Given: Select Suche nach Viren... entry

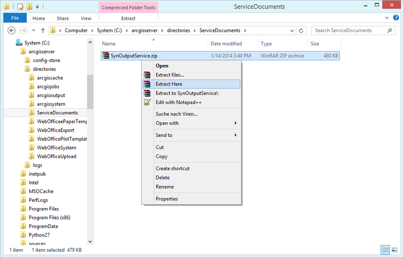Looking at the screenshot, I should (191, 114).
